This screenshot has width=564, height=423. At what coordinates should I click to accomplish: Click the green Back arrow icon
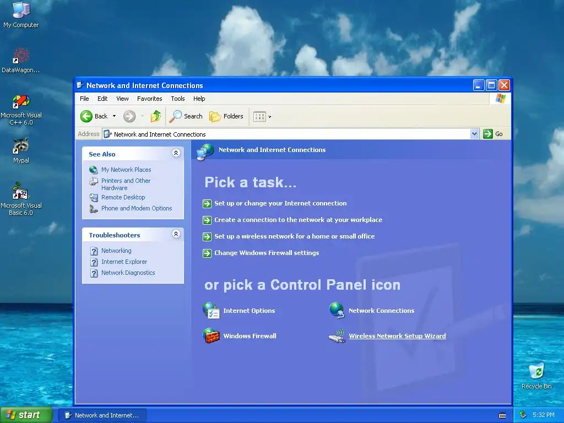86,116
